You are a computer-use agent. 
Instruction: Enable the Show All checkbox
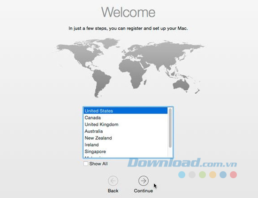85,164
